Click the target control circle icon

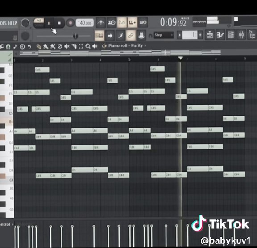(22, 47)
